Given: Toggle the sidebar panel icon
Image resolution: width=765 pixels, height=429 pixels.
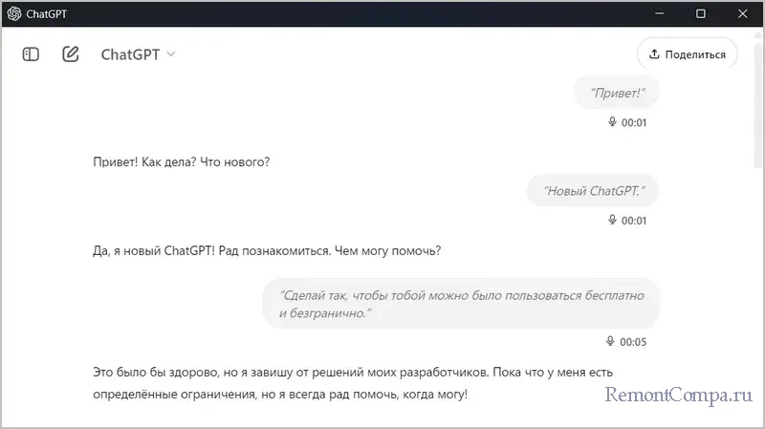Looking at the screenshot, I should point(31,54).
